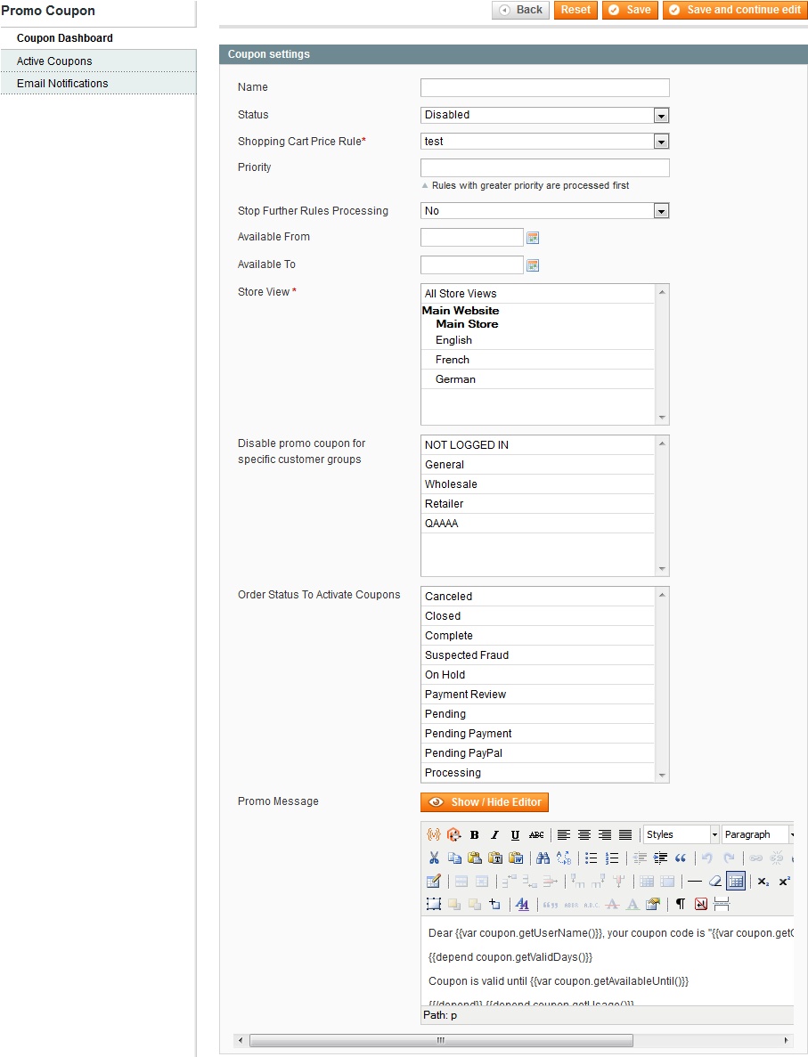Insert a Magento widget in the editor
The image size is (808, 1057).
tap(453, 834)
